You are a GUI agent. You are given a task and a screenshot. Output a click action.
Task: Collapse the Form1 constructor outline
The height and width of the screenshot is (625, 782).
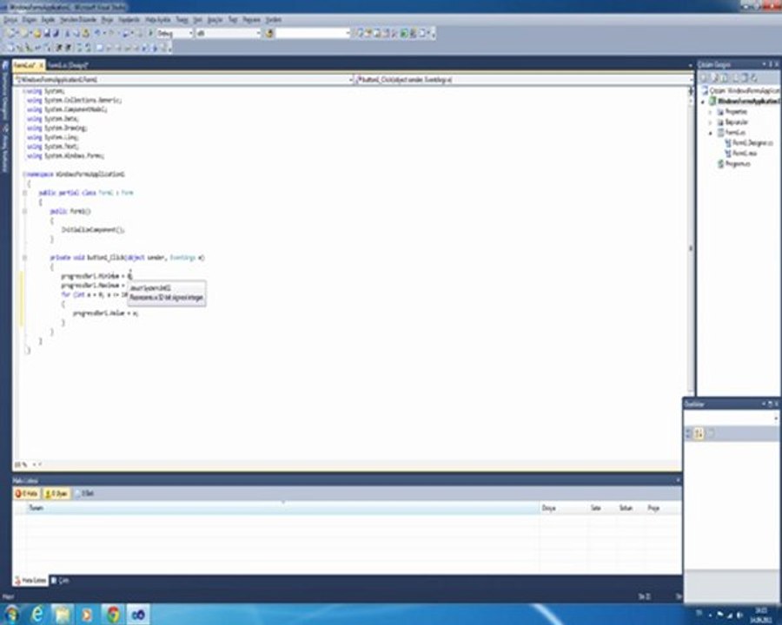24,211
